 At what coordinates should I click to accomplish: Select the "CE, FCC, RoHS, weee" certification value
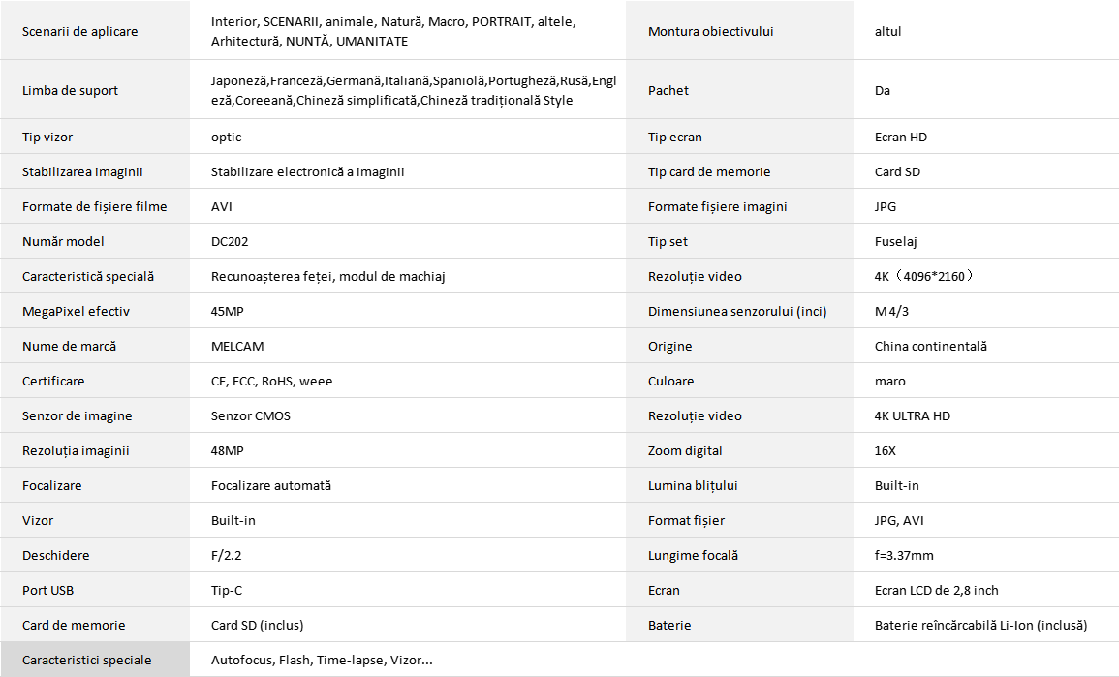tap(271, 381)
